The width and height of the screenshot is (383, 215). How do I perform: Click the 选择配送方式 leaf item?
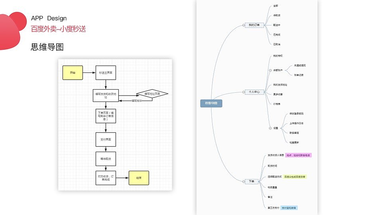[x=274, y=177]
